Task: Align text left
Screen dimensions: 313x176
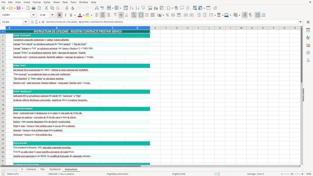Action: [x=97, y=15]
